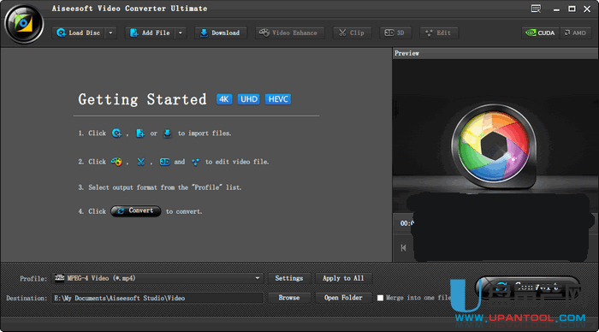
Task: Click the Open Folder button
Action: point(343,298)
